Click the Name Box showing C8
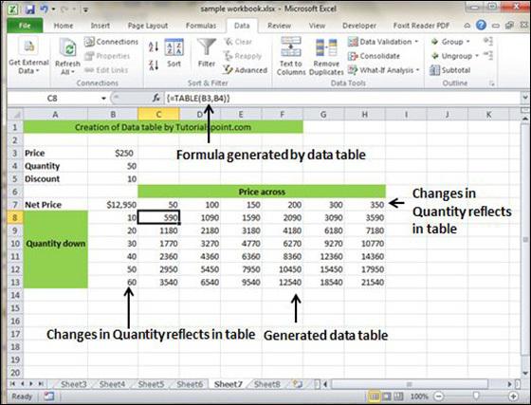531x405 pixels. 52,99
